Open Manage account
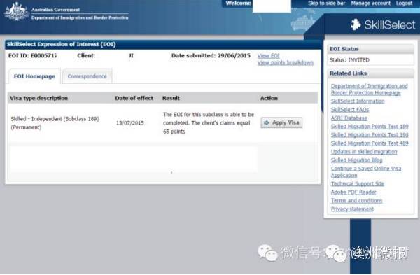 [371, 3]
